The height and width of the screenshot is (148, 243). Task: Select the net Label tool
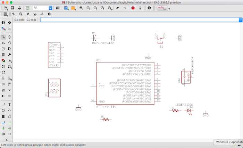coord(9,128)
